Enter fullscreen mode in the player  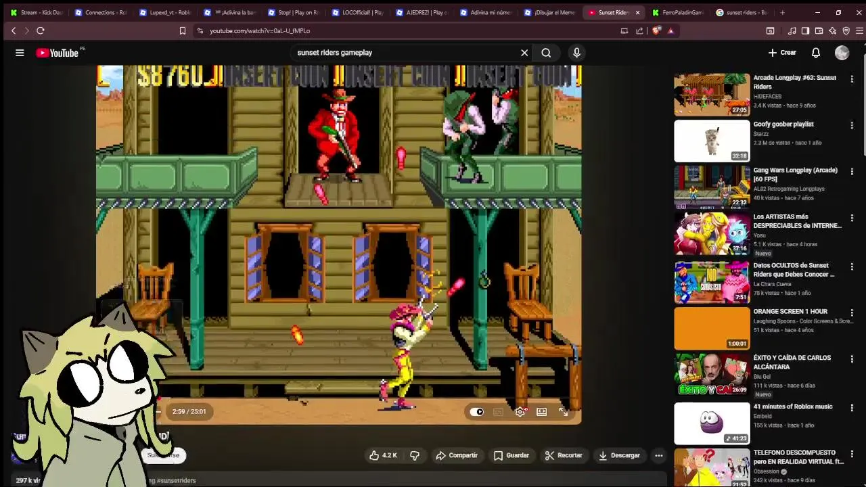pos(564,411)
